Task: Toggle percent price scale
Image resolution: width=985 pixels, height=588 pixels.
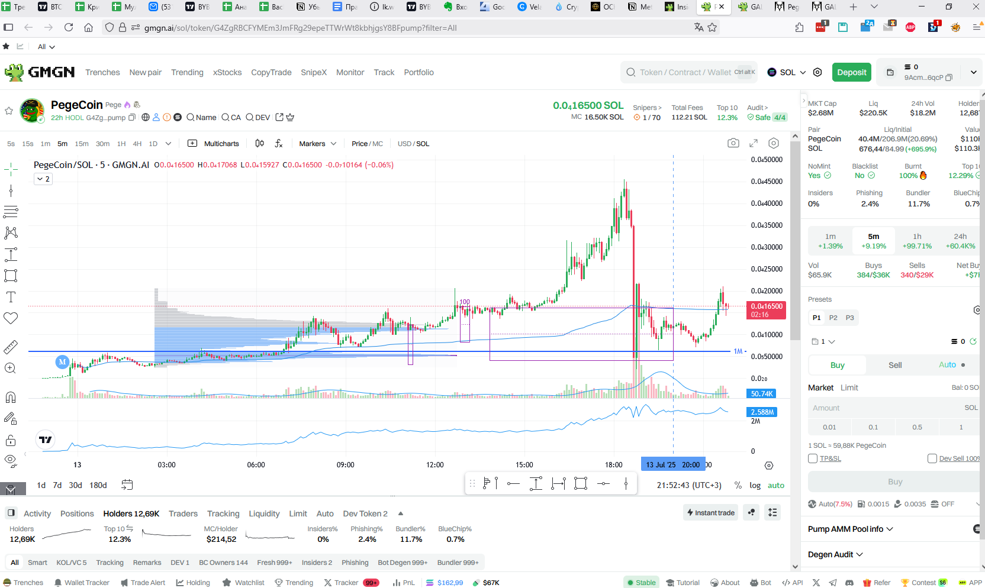Action: click(x=738, y=485)
